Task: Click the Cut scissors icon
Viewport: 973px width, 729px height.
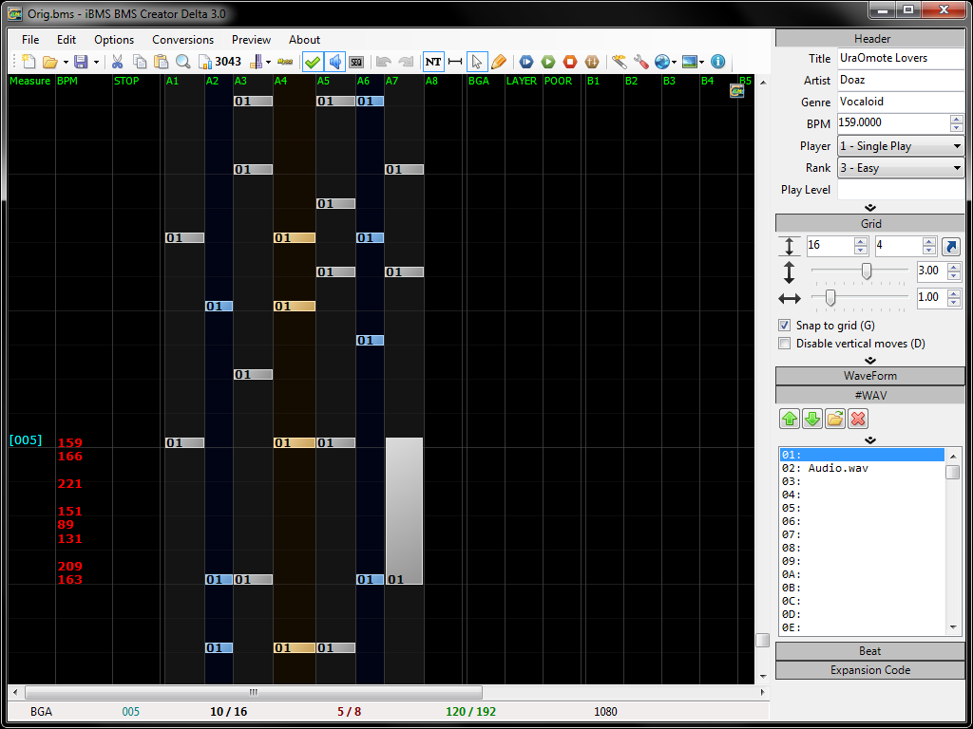Action: click(x=117, y=62)
